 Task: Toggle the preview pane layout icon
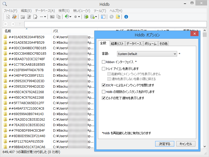point(103,17)
